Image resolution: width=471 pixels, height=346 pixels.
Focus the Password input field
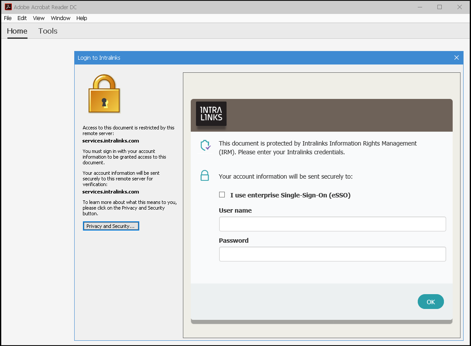[332, 254]
